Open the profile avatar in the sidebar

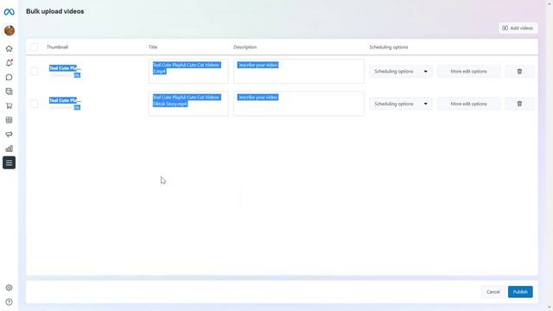[x=10, y=31]
